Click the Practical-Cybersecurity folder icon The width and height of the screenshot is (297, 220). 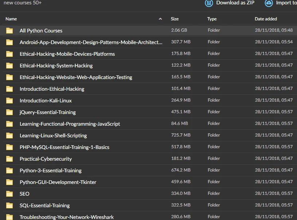9,159
